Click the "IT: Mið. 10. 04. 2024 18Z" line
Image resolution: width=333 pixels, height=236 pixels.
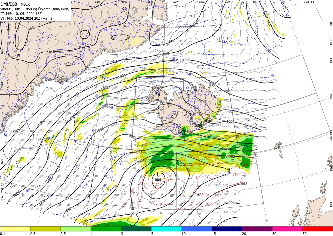21,14
